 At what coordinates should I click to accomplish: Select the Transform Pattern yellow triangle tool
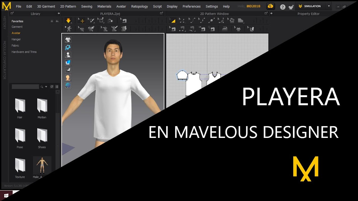point(173,20)
